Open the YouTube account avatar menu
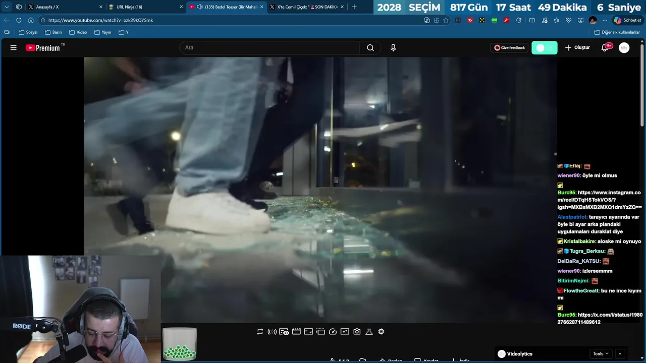The width and height of the screenshot is (646, 363). click(x=624, y=48)
